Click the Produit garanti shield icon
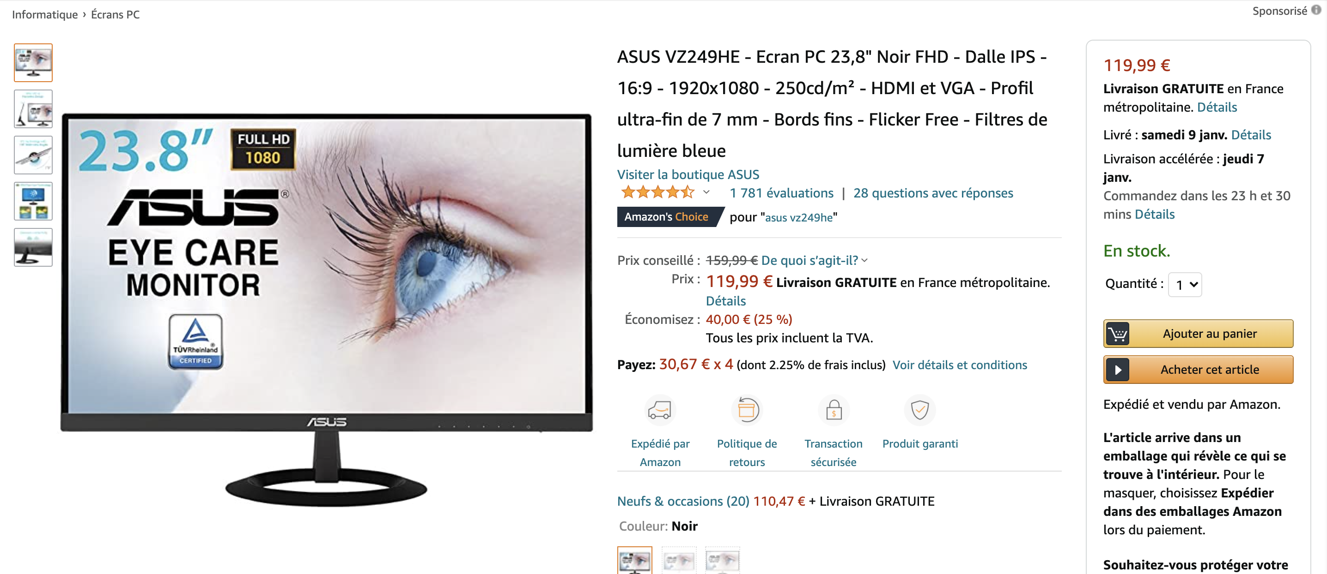 919,410
